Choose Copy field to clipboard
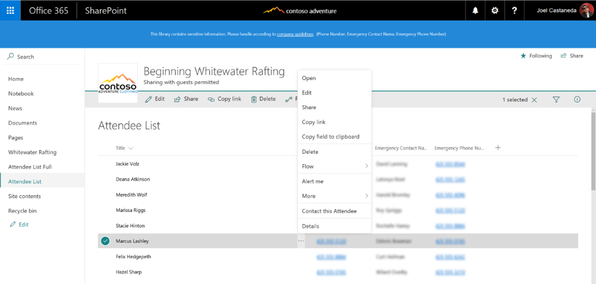 click(x=334, y=136)
